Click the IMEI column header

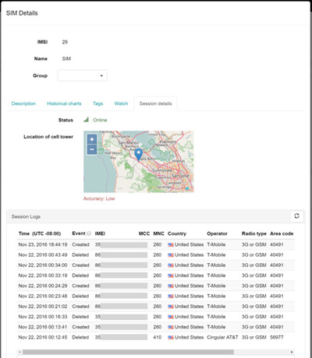click(100, 233)
